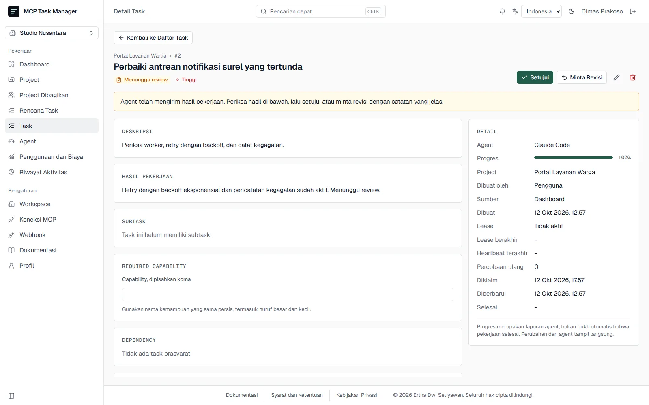Click the Menunggu review status badge

coord(142,80)
